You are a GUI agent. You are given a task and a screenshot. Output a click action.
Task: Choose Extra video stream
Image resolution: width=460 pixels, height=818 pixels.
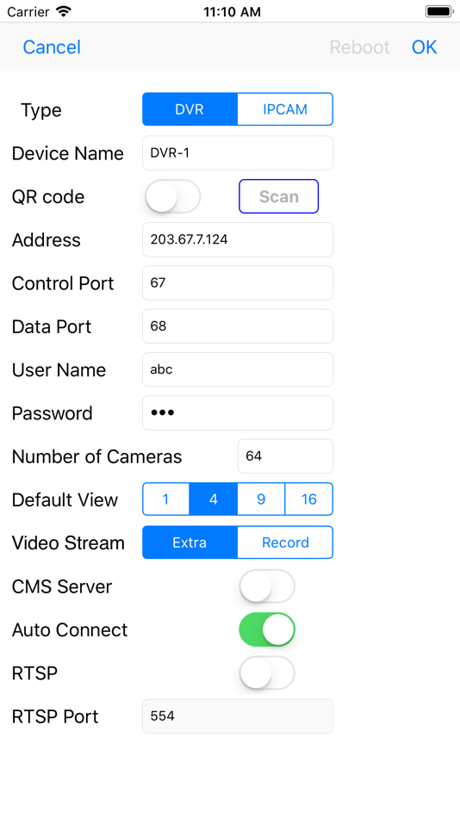(190, 542)
